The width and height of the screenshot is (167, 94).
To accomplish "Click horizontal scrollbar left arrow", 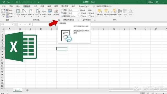I will point(110,90).
